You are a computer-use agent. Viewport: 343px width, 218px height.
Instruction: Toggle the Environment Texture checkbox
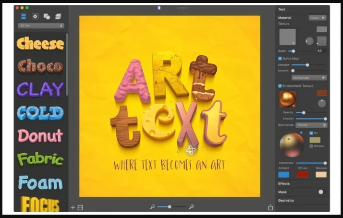[x=280, y=86]
